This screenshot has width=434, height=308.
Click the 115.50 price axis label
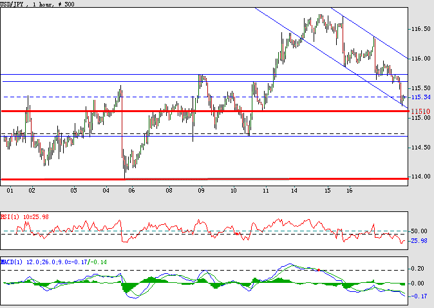point(420,88)
